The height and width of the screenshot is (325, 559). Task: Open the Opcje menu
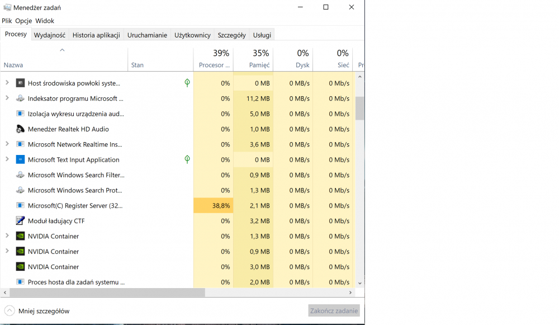tap(23, 21)
